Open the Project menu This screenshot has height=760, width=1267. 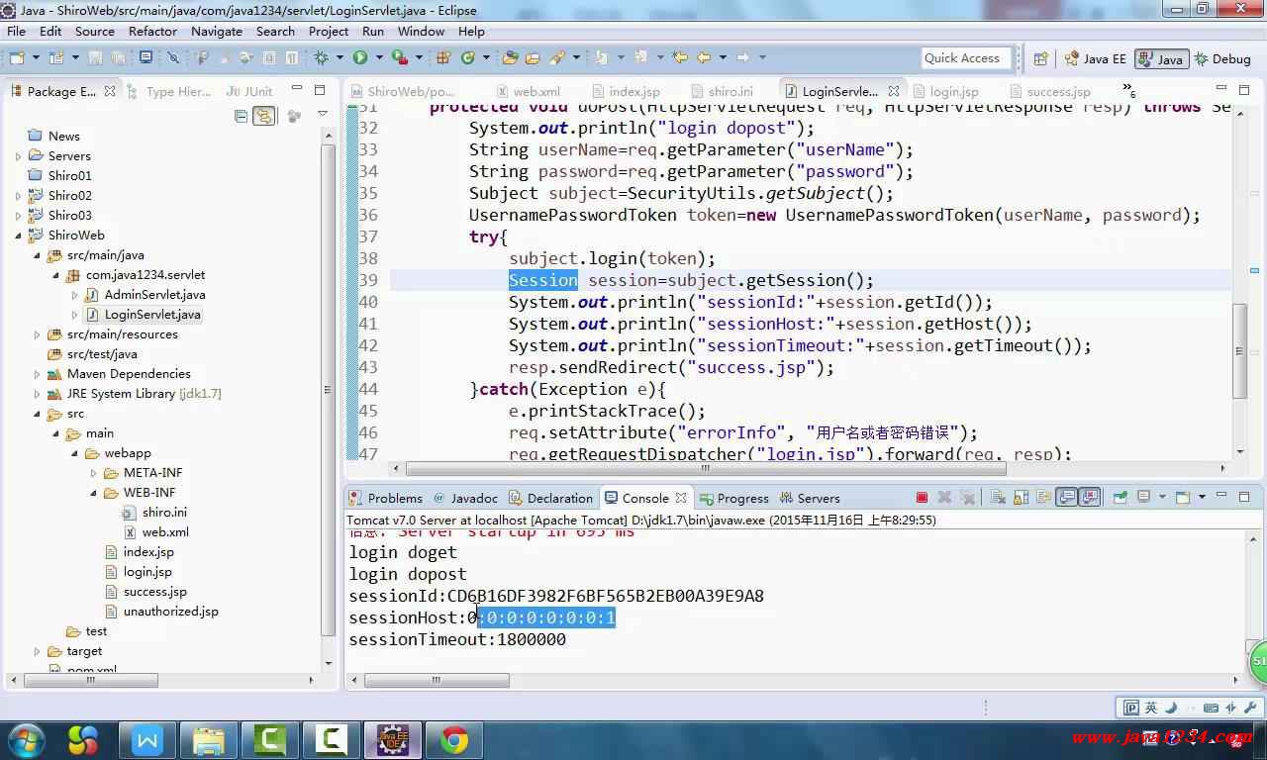tap(329, 31)
